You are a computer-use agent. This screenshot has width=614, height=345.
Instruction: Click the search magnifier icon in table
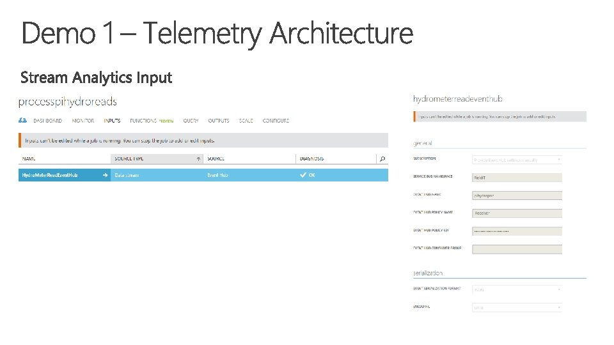tap(382, 159)
